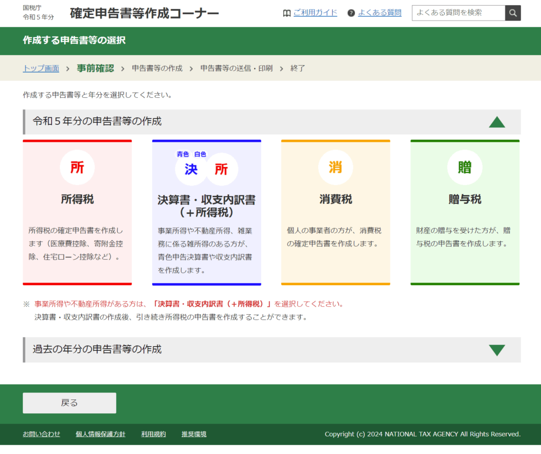The image size is (541, 454).
Task: Open the 個人情報保護方針 footer link
Action: pyautogui.click(x=100, y=434)
